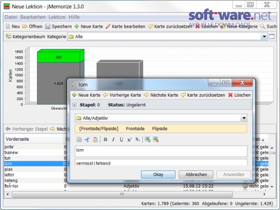Image resolution: width=280 pixels, height=210 pixels.
Task: Click the Vorderseite column header
Action: coord(34,139)
